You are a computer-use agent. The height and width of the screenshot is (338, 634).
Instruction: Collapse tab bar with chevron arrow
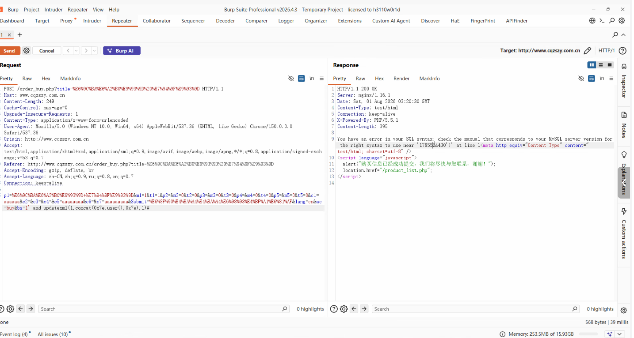pyautogui.click(x=623, y=34)
